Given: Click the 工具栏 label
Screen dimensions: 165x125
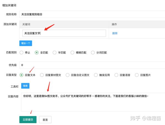Looking at the screenshot, I should (x=15, y=87).
